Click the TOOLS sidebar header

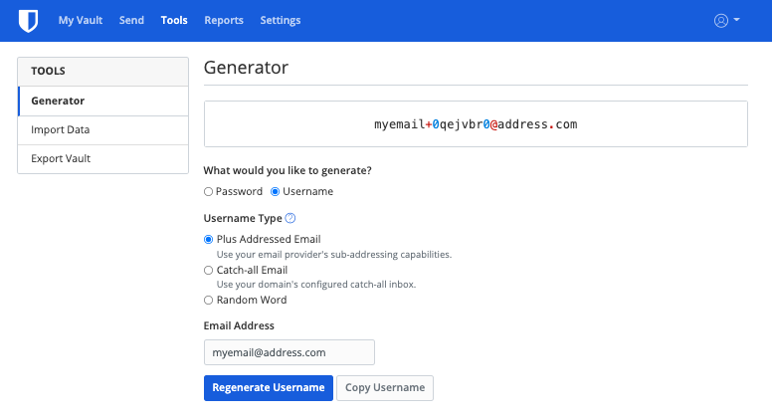click(x=102, y=72)
